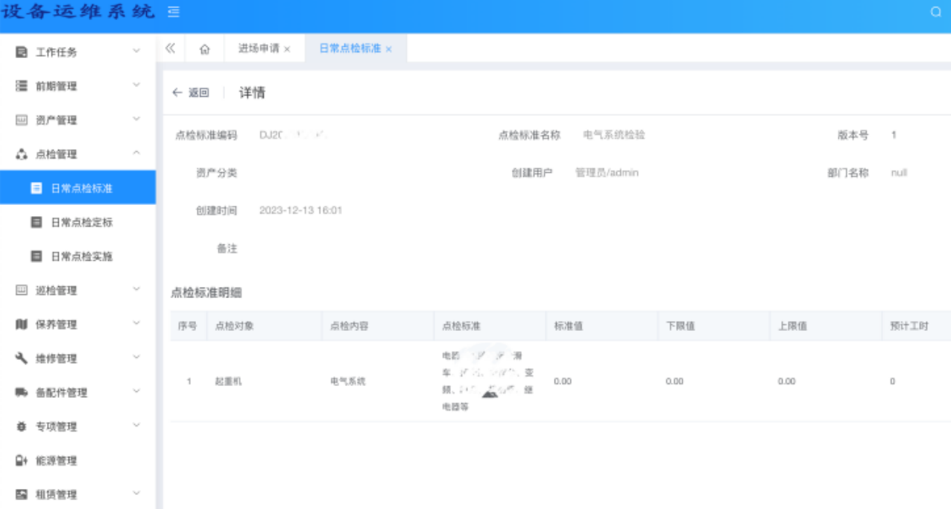Click the hamburger menu collapse icon

point(174,13)
